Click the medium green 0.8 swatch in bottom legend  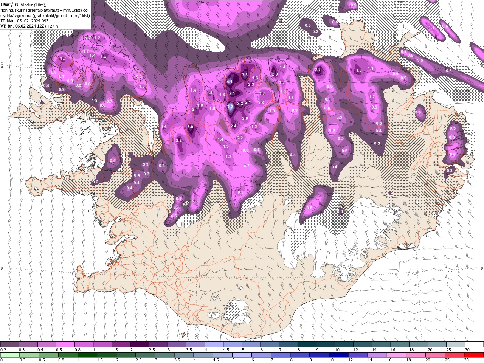(68, 355)
